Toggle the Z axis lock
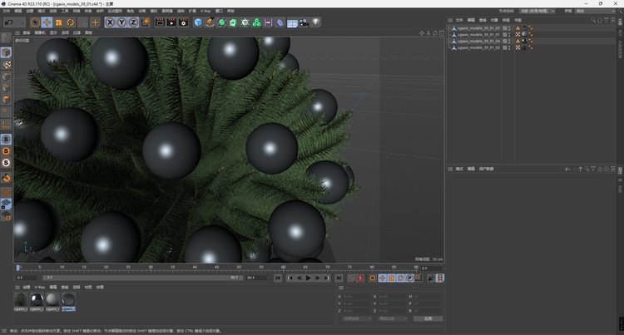This screenshot has height=335, width=624. pos(132,22)
